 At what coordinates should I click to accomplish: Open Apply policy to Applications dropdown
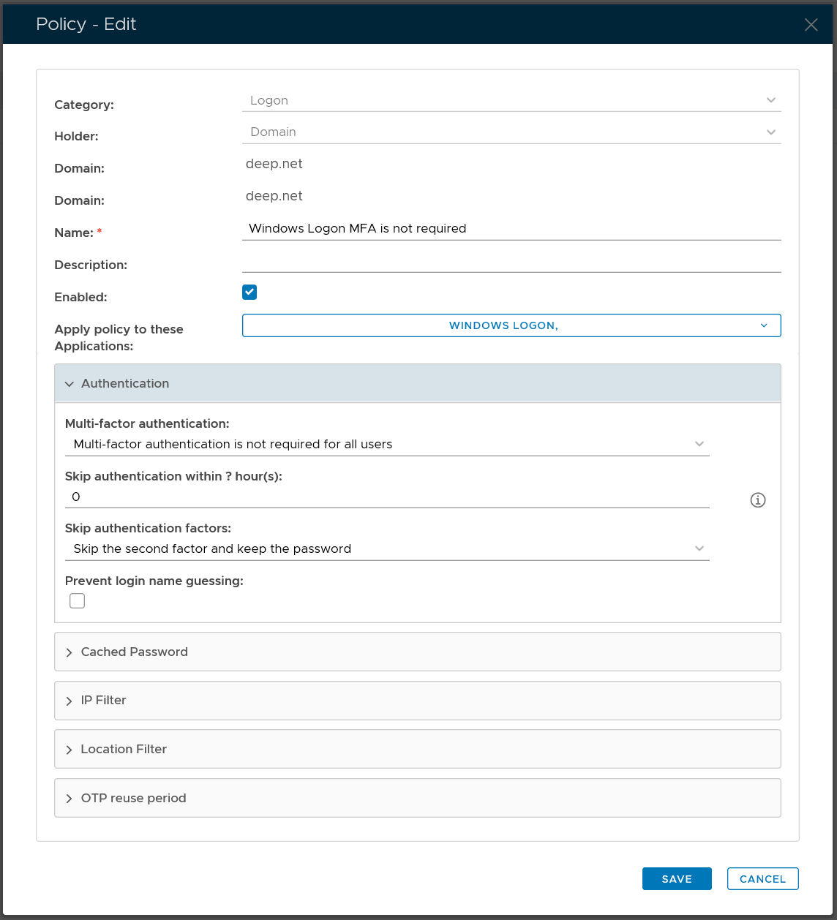(x=511, y=325)
